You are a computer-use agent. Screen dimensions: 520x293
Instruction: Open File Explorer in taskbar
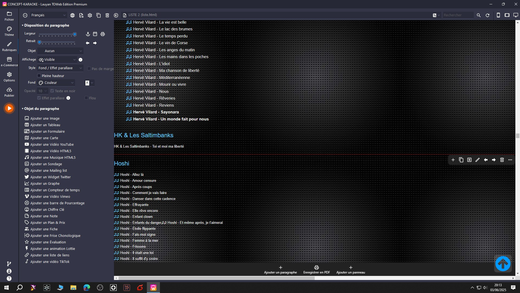[73, 288]
